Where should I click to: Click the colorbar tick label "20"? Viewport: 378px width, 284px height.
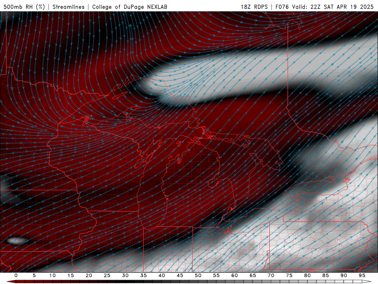point(89,275)
